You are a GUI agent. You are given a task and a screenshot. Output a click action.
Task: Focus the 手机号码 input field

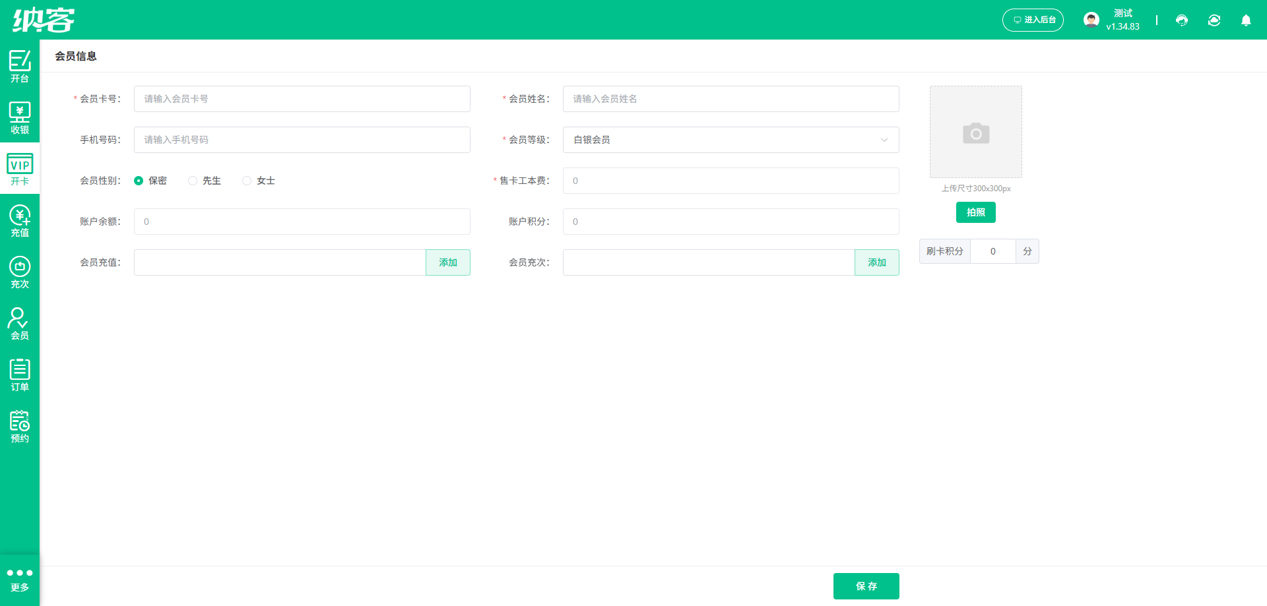point(302,140)
